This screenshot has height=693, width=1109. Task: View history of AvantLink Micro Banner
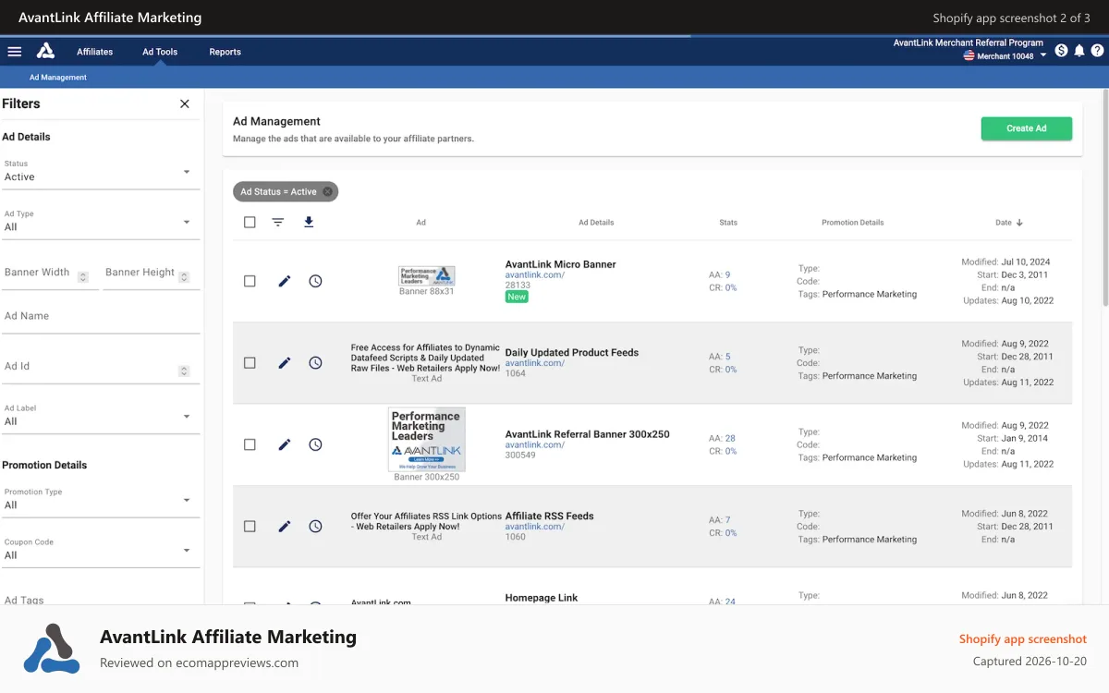(315, 281)
